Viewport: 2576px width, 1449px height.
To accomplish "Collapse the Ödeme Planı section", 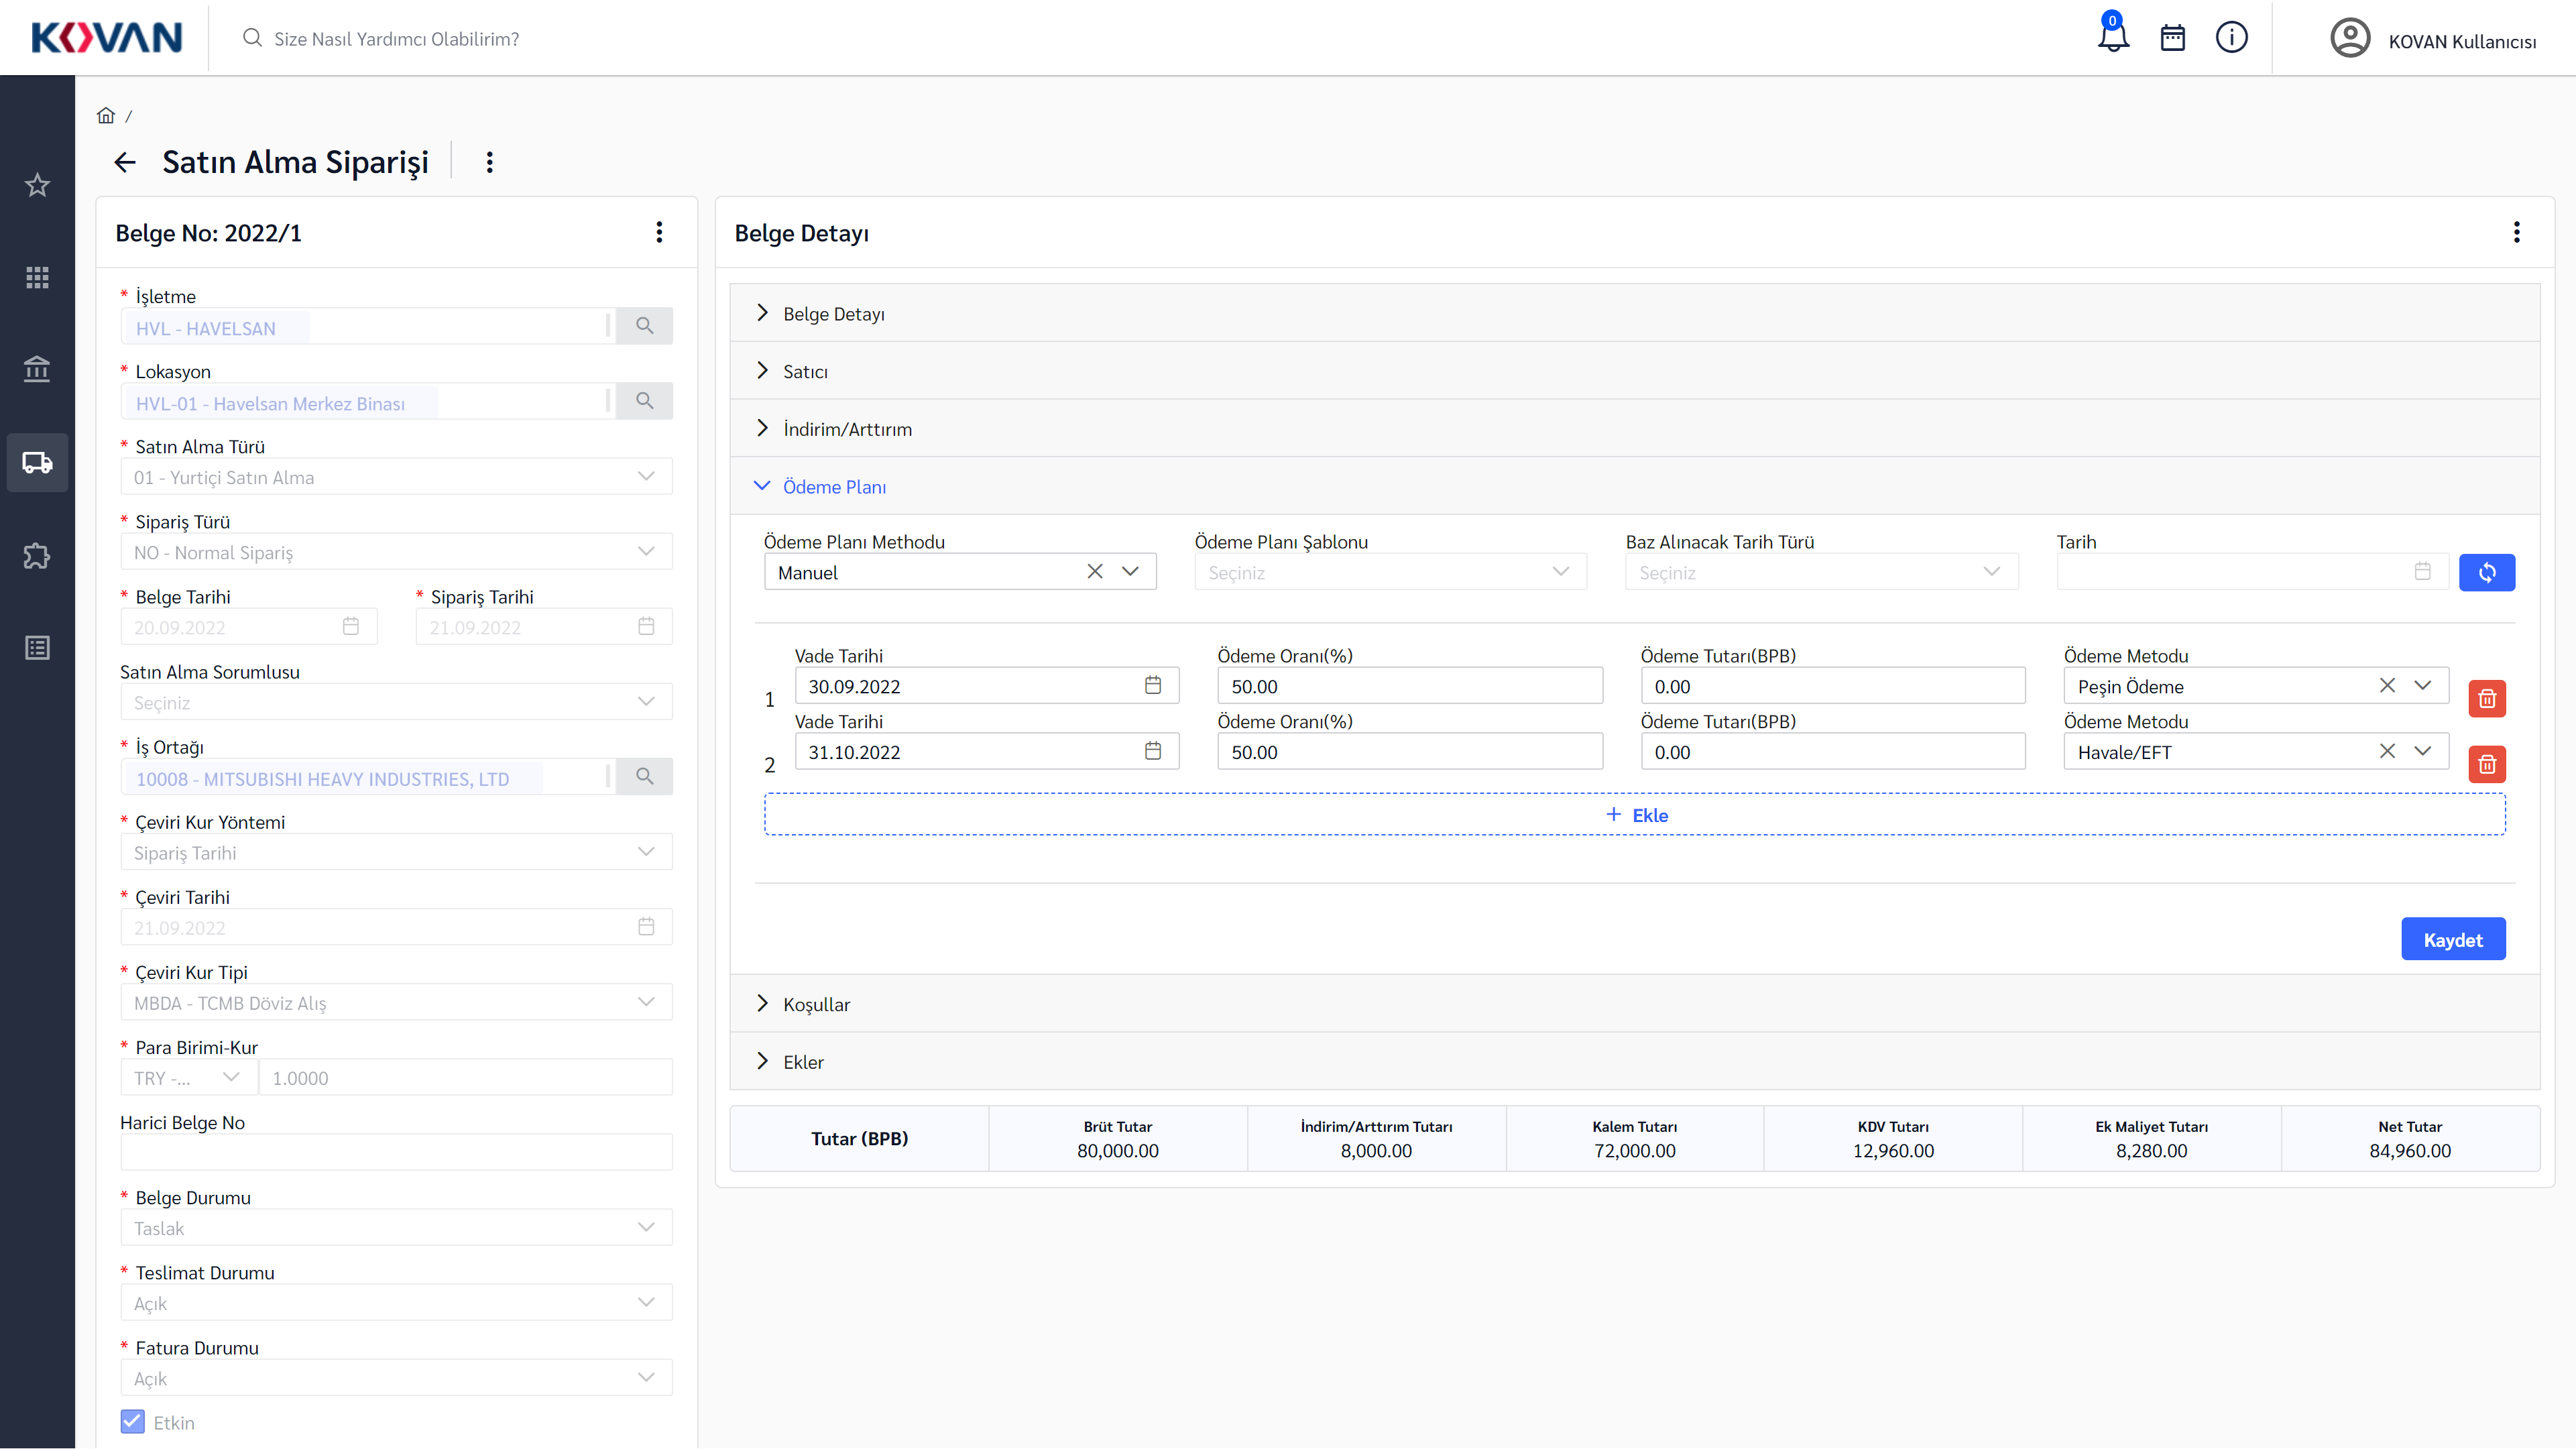I will pyautogui.click(x=1635, y=486).
